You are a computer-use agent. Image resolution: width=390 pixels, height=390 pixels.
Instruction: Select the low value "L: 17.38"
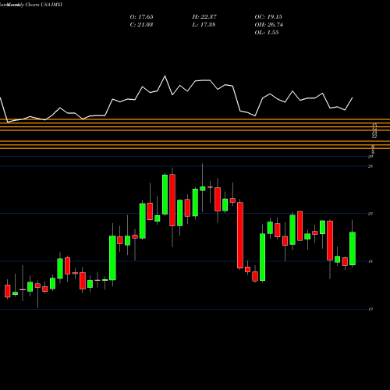[x=204, y=25]
